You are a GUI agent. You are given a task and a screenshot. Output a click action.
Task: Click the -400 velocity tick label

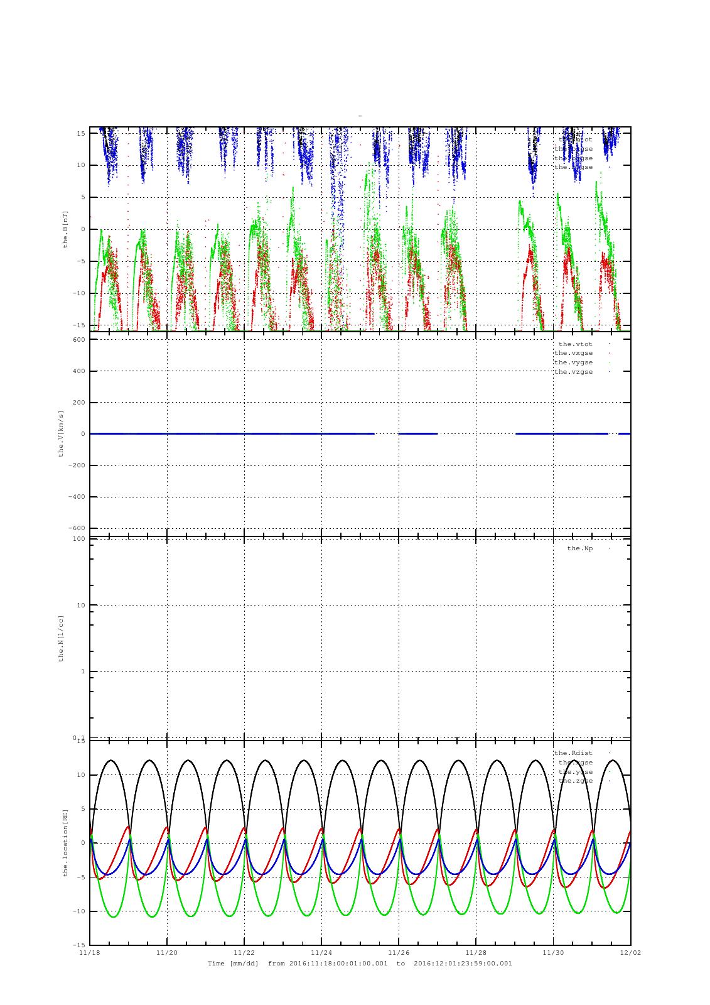click(x=77, y=497)
